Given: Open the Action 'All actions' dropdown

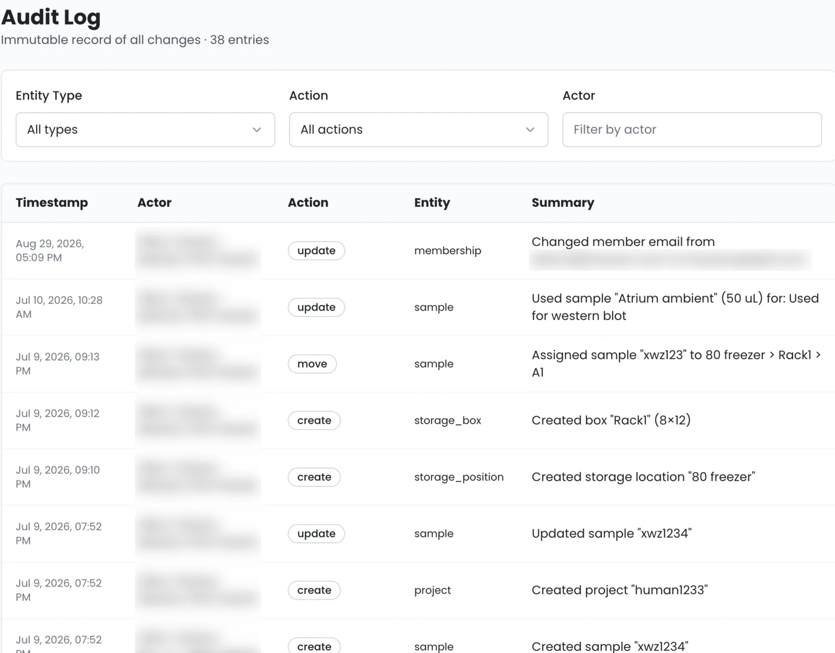Looking at the screenshot, I should click(x=419, y=129).
